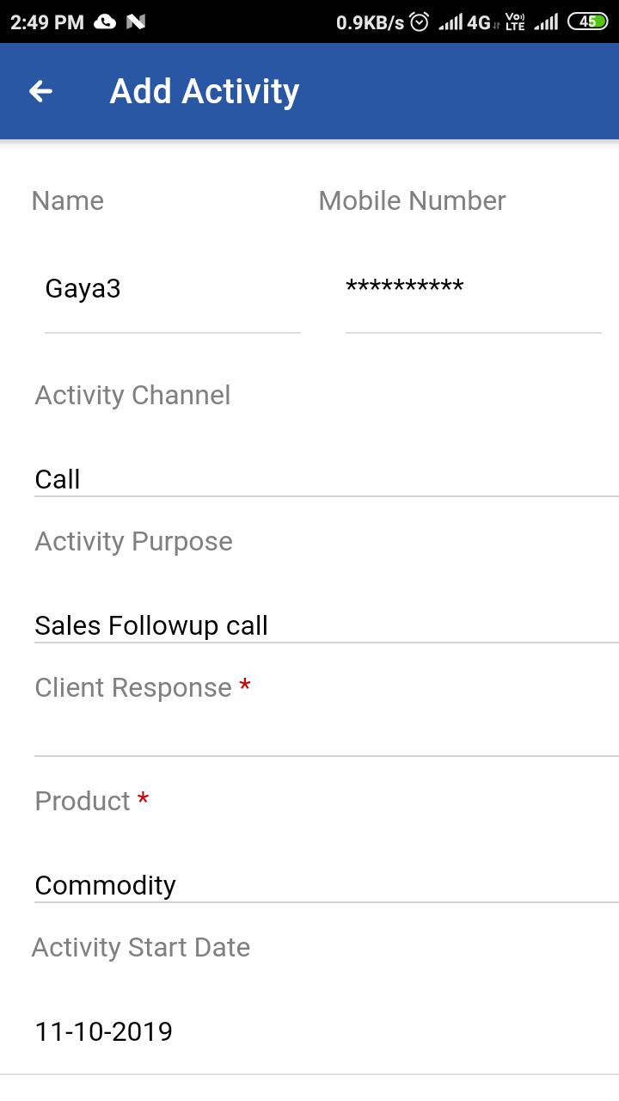Tap the Activity Channel label
The width and height of the screenshot is (619, 1101).
coord(133,395)
